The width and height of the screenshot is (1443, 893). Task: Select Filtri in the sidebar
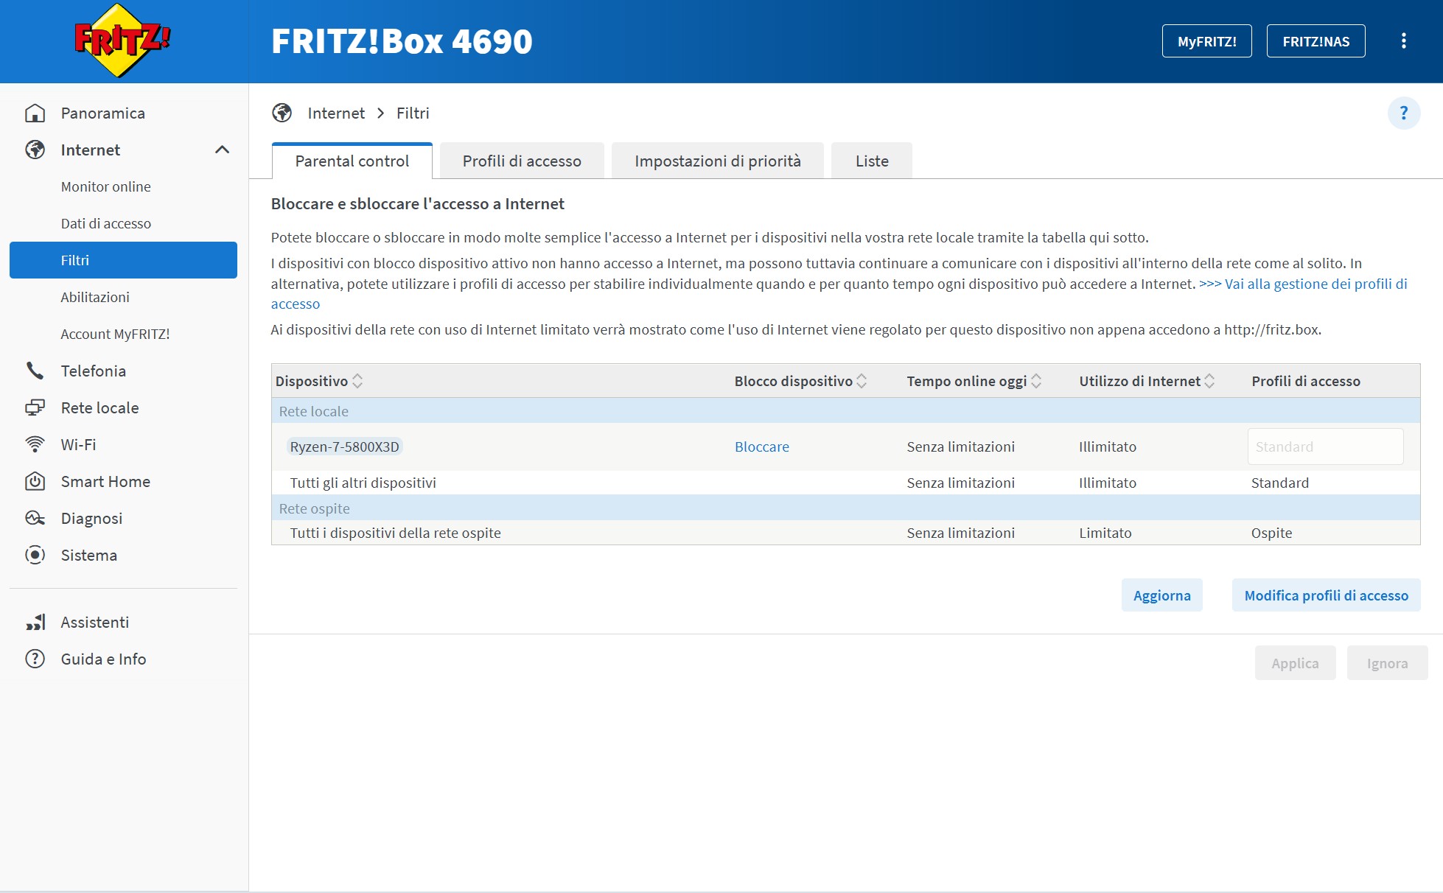123,260
